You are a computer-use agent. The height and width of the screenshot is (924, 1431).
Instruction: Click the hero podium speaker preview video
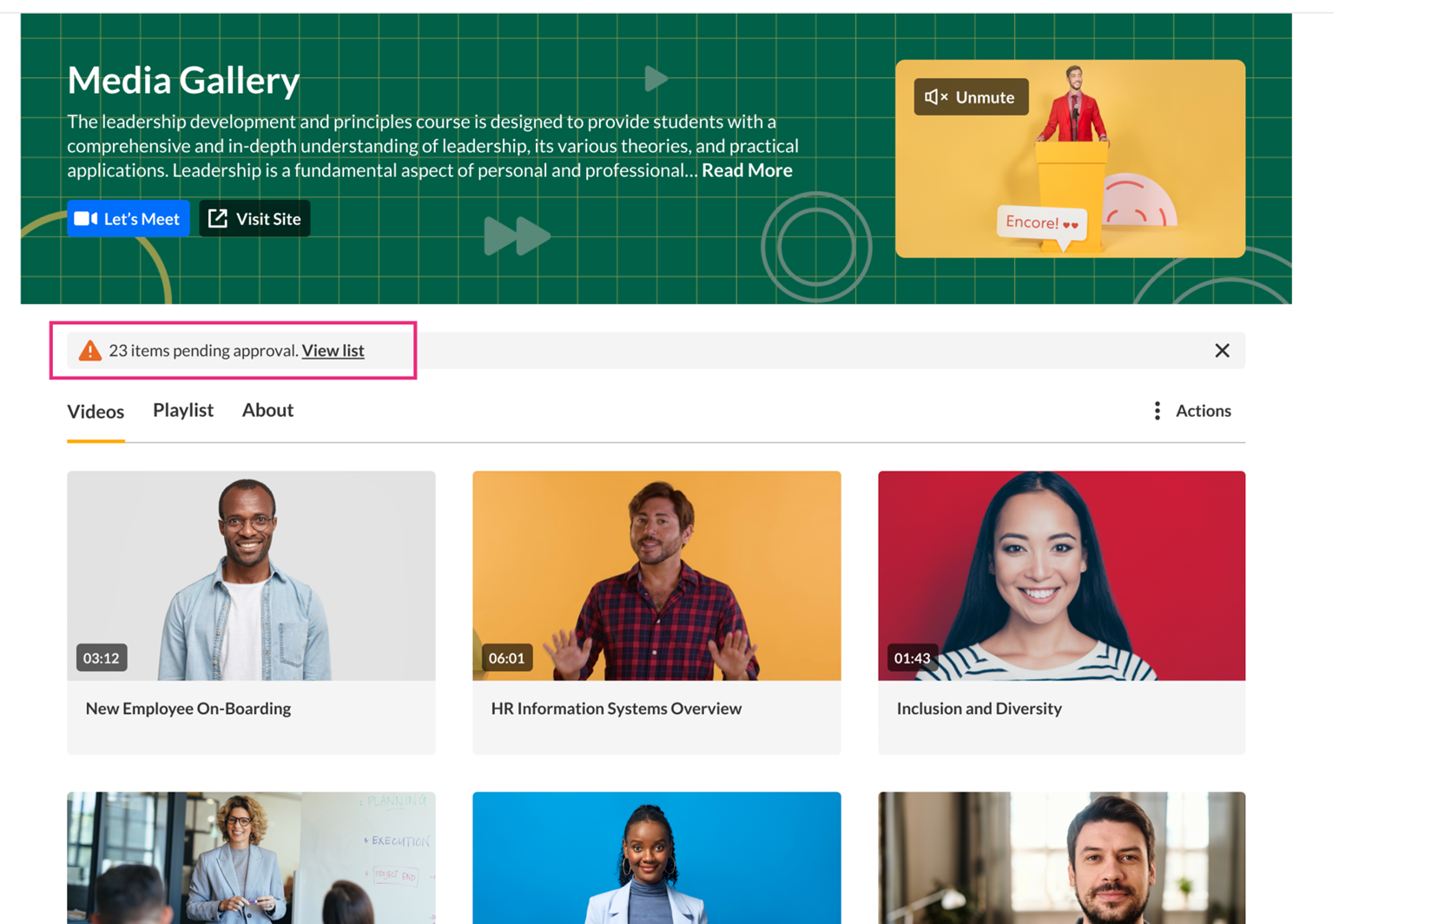(x=1070, y=159)
